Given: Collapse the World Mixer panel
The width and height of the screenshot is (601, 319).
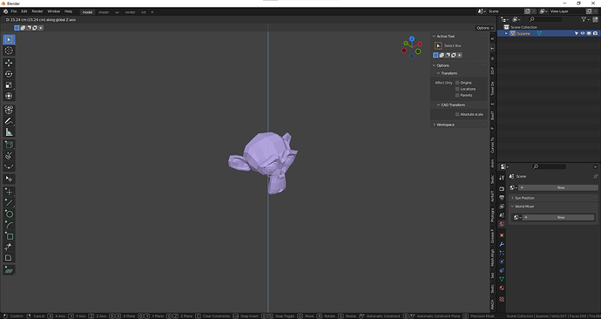Looking at the screenshot, I should coord(513,207).
